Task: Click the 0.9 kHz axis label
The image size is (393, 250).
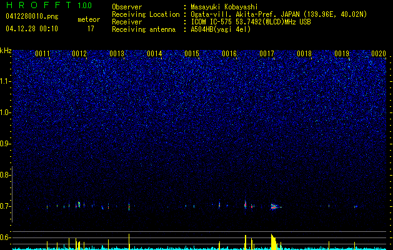Action: click(x=6, y=144)
